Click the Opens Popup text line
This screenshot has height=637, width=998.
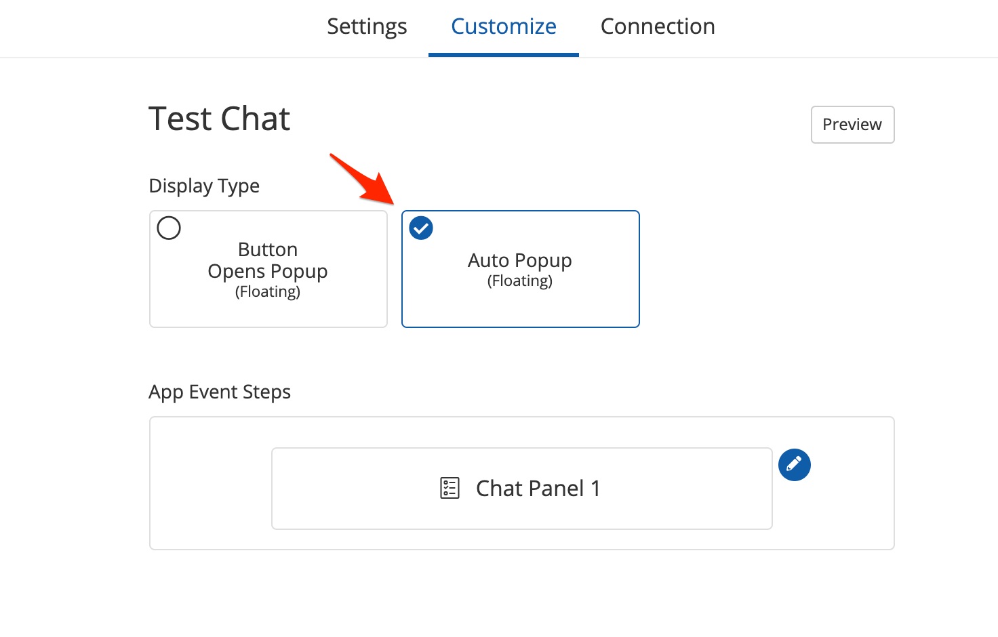point(268,271)
